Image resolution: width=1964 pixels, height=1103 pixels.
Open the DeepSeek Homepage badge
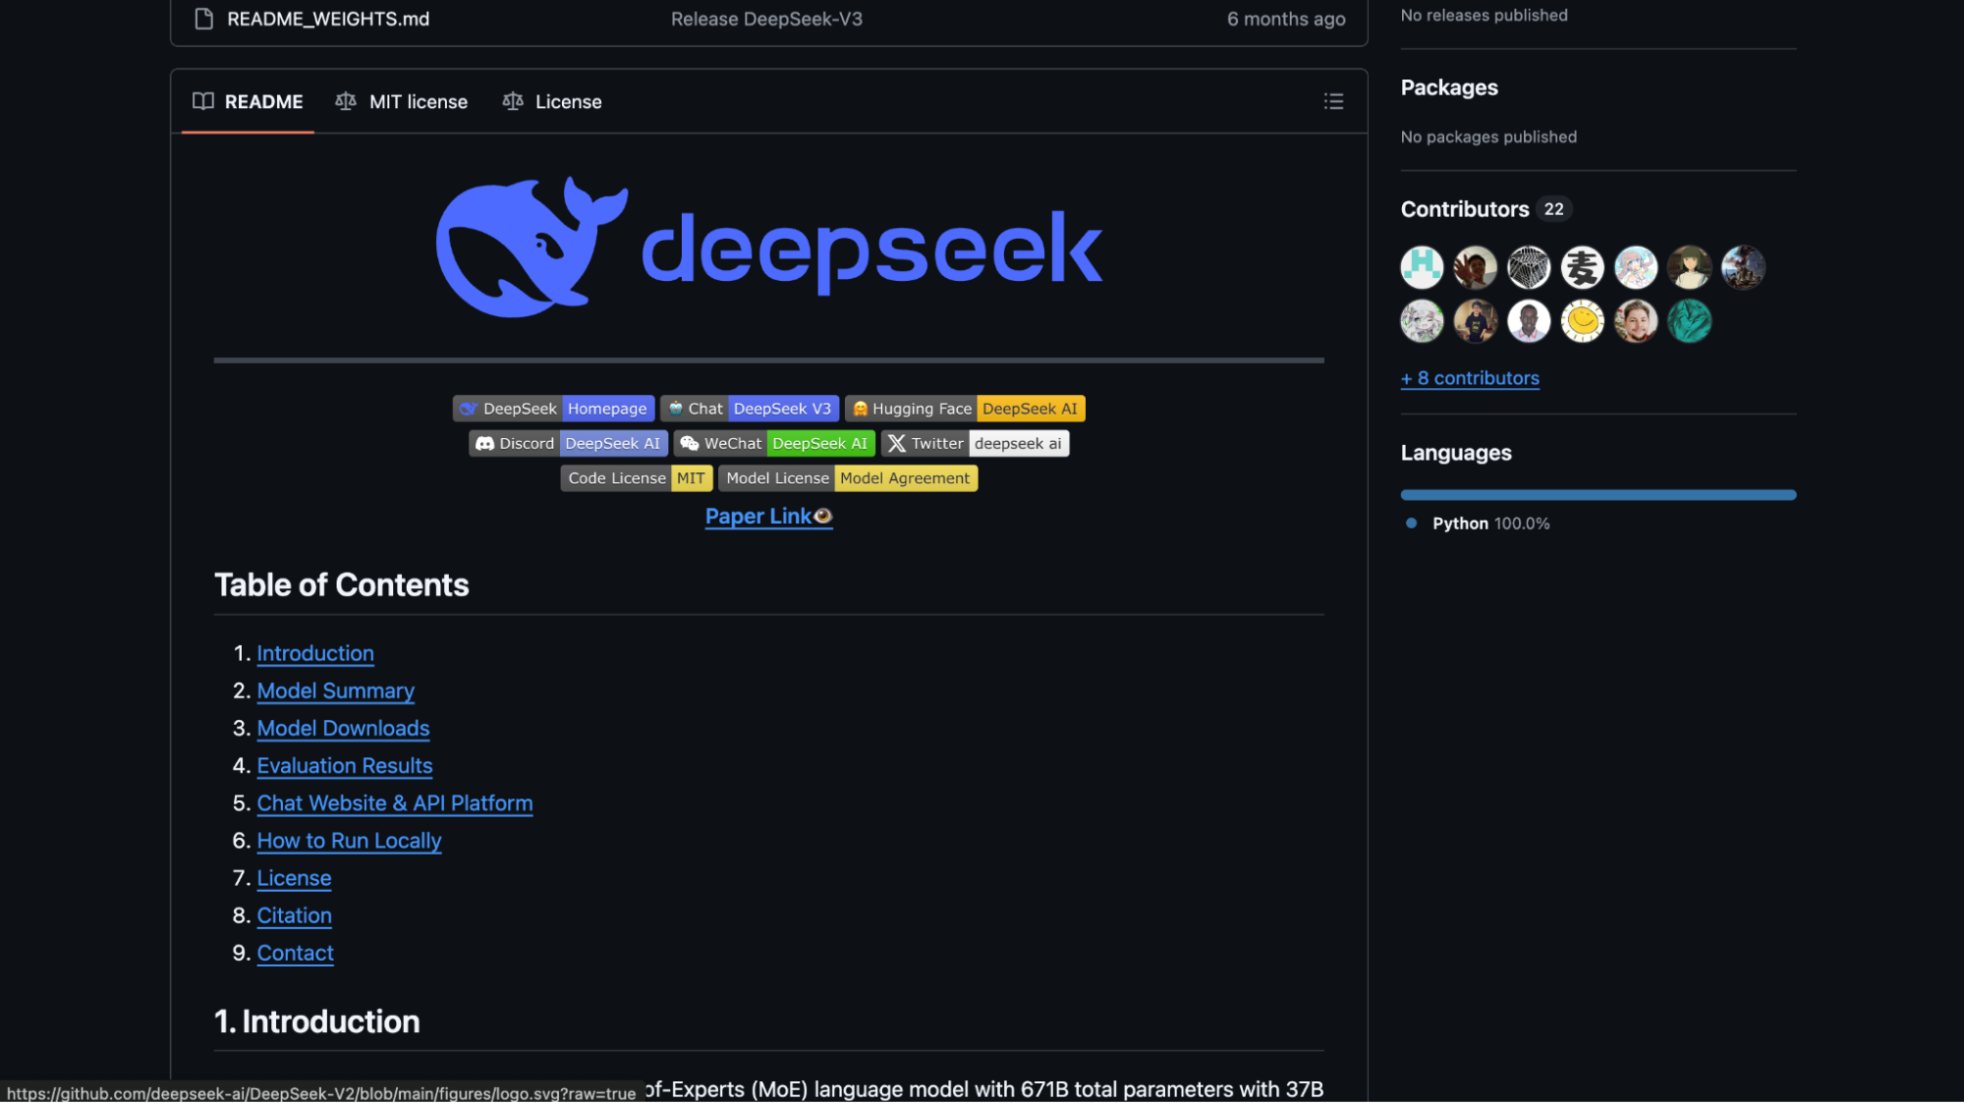[x=553, y=409]
